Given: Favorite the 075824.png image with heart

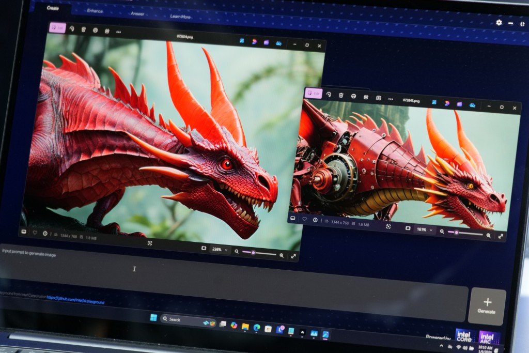Looking at the screenshot, I should click(35, 233).
